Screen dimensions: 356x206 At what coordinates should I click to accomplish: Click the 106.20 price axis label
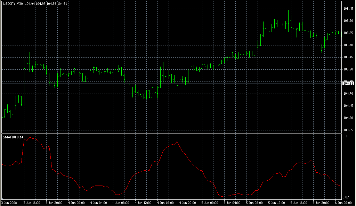coord(348,21)
